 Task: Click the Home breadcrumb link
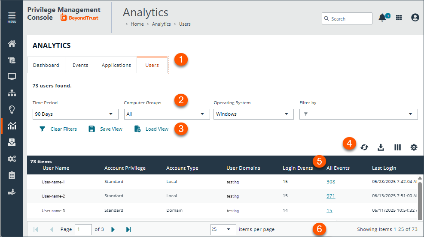click(x=137, y=24)
